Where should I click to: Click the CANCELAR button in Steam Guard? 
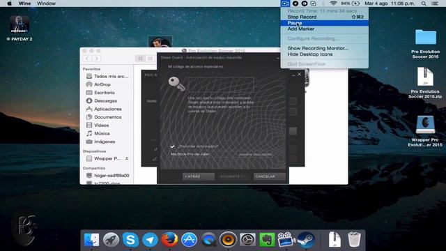click(269, 176)
